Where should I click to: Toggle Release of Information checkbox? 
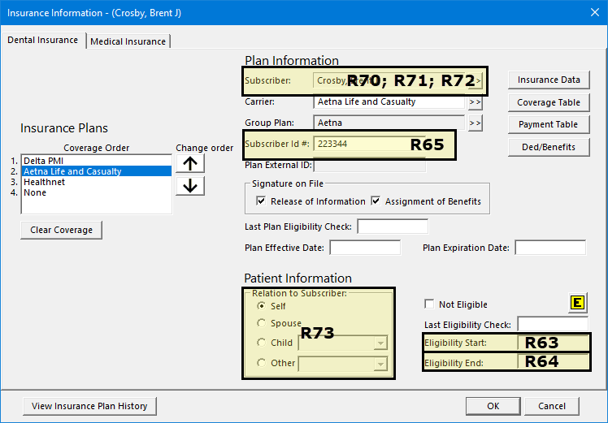pos(261,201)
